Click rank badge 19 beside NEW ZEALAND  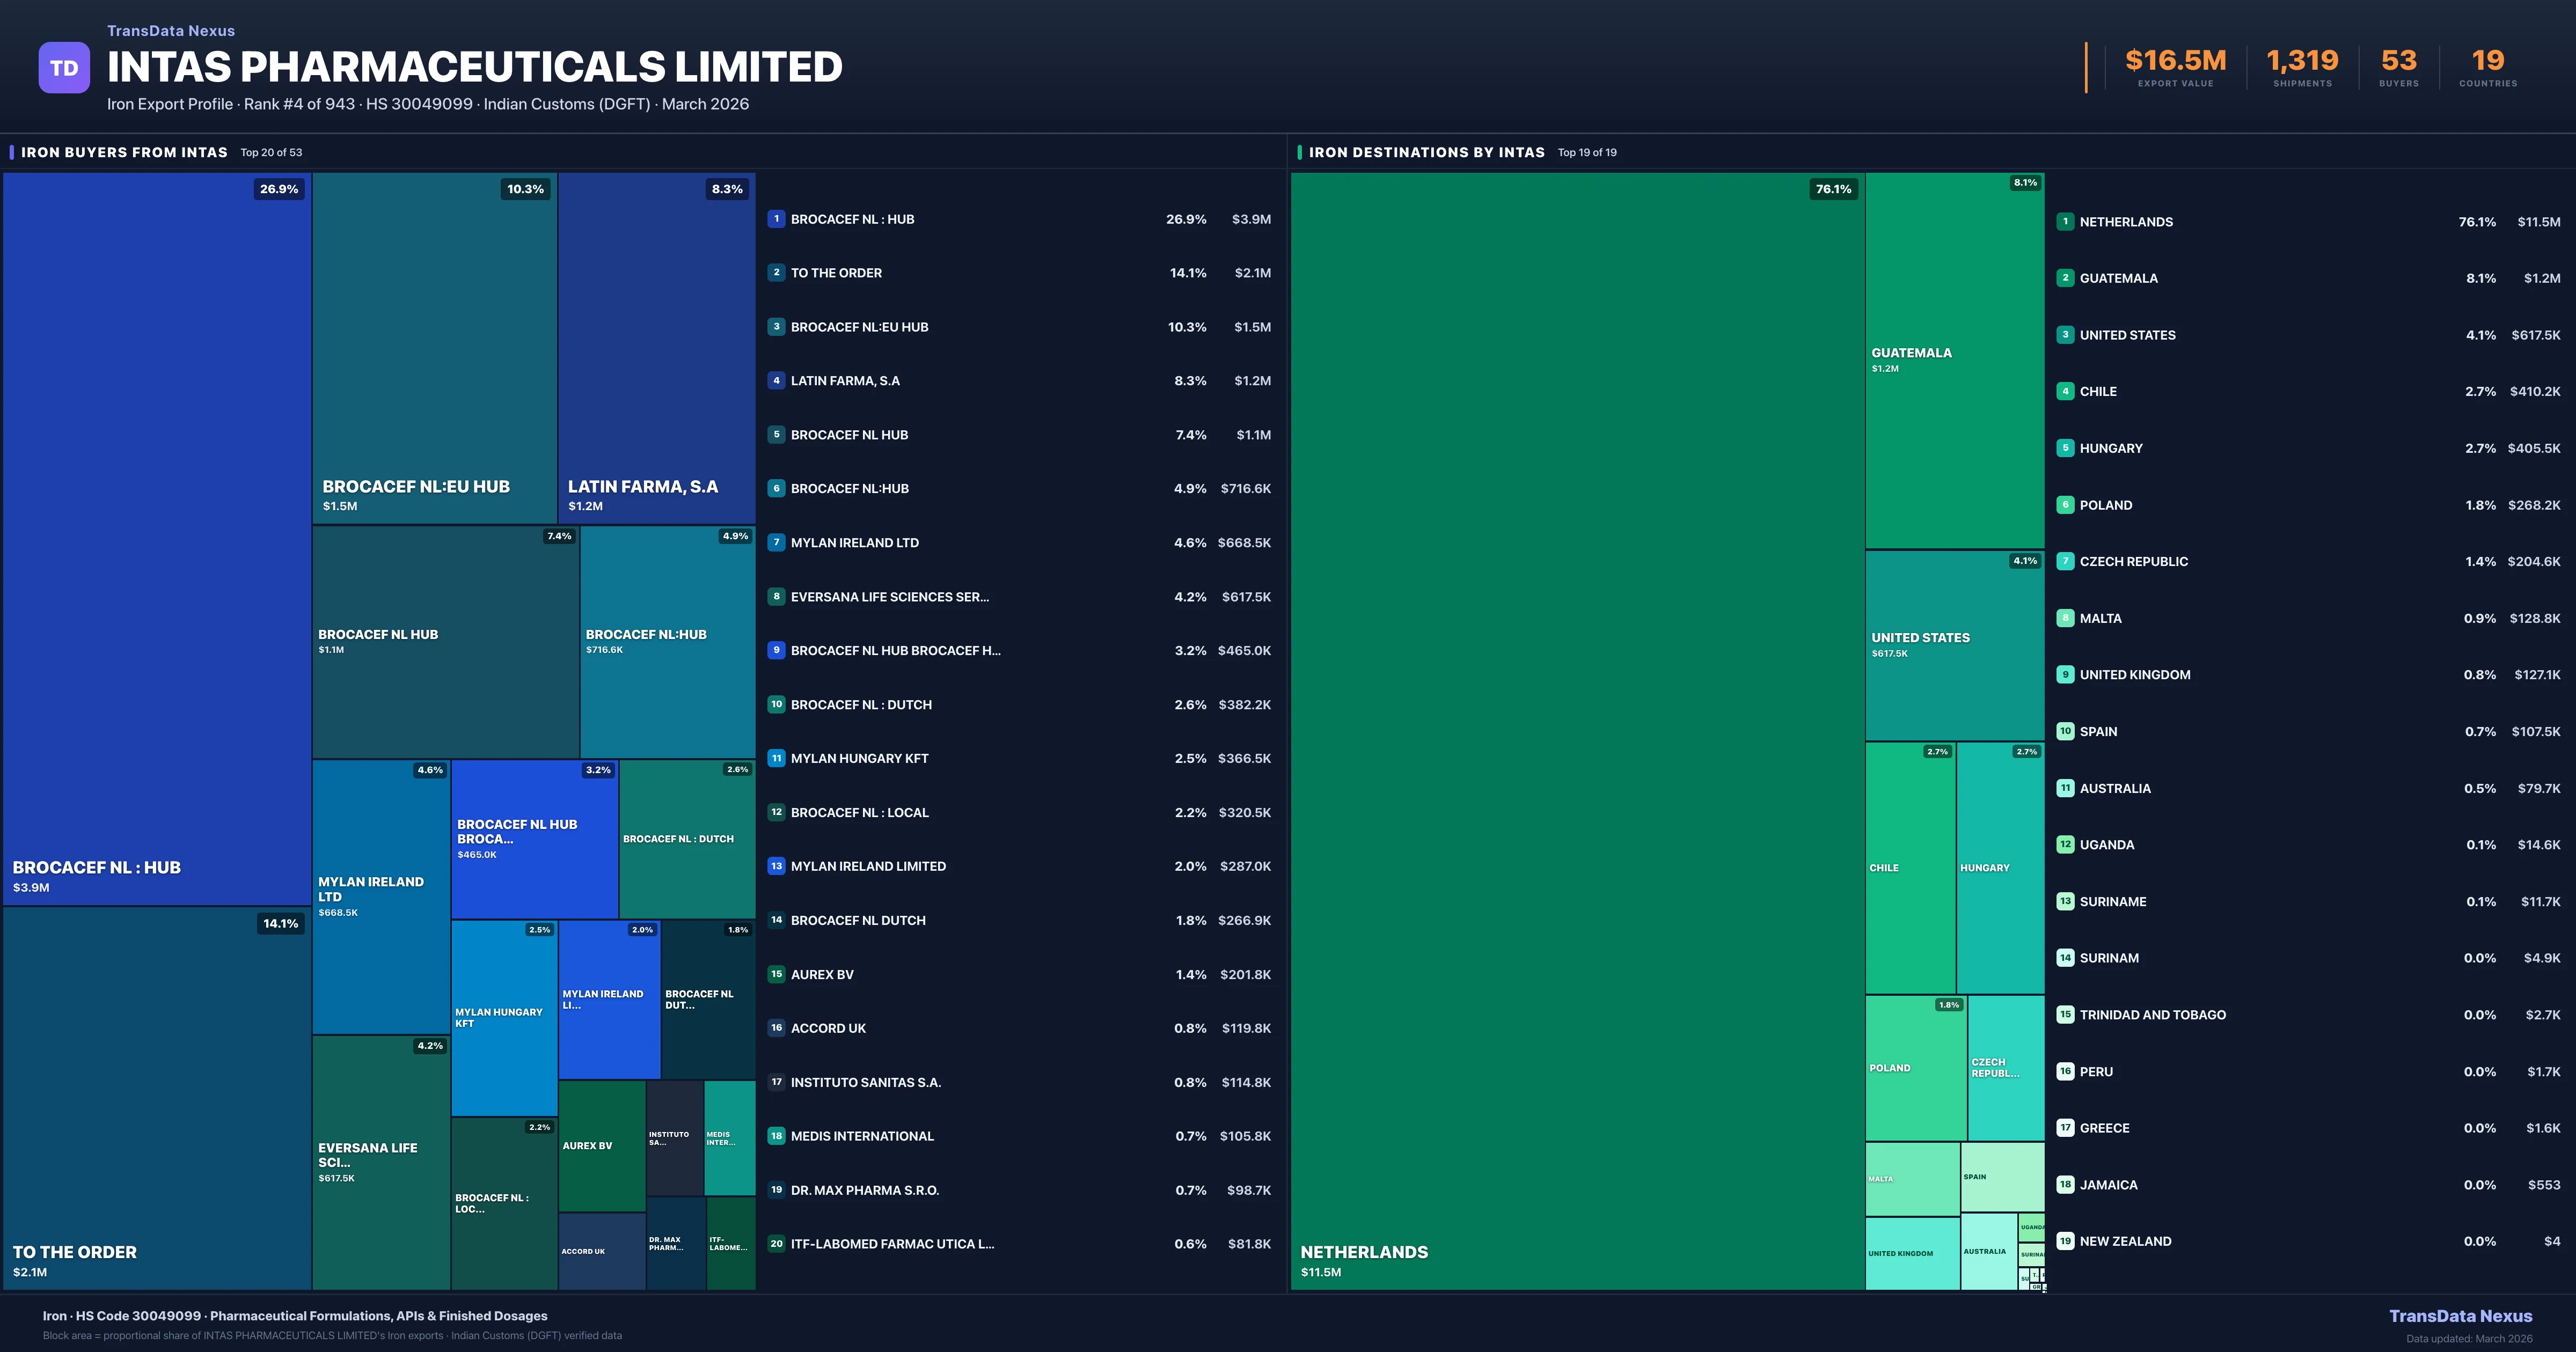[2065, 1241]
